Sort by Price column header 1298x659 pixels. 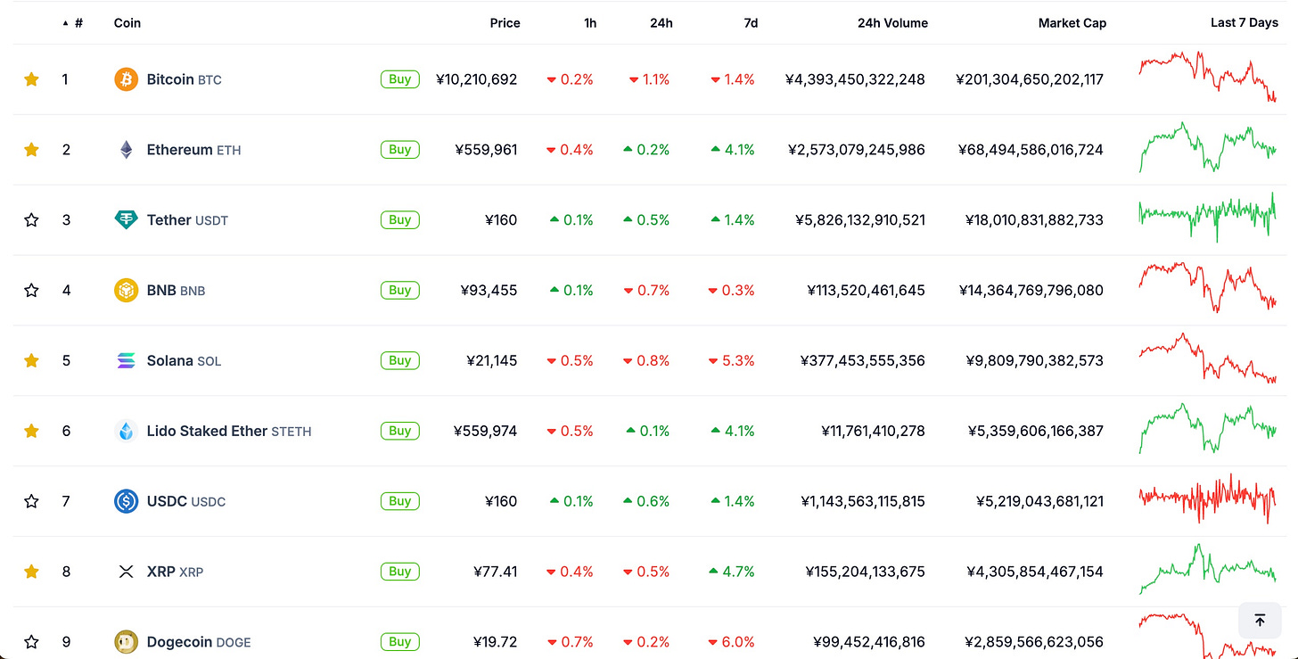coord(505,23)
